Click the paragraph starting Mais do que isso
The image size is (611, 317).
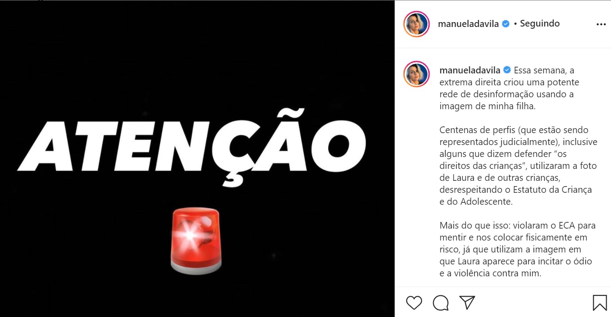[518, 249]
